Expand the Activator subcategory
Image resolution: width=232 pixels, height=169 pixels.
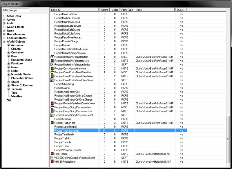tap(9, 45)
